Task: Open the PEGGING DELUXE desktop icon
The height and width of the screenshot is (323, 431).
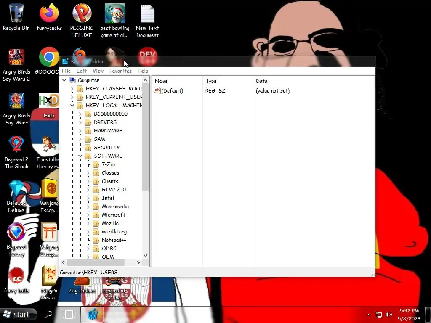Action: pos(82,21)
